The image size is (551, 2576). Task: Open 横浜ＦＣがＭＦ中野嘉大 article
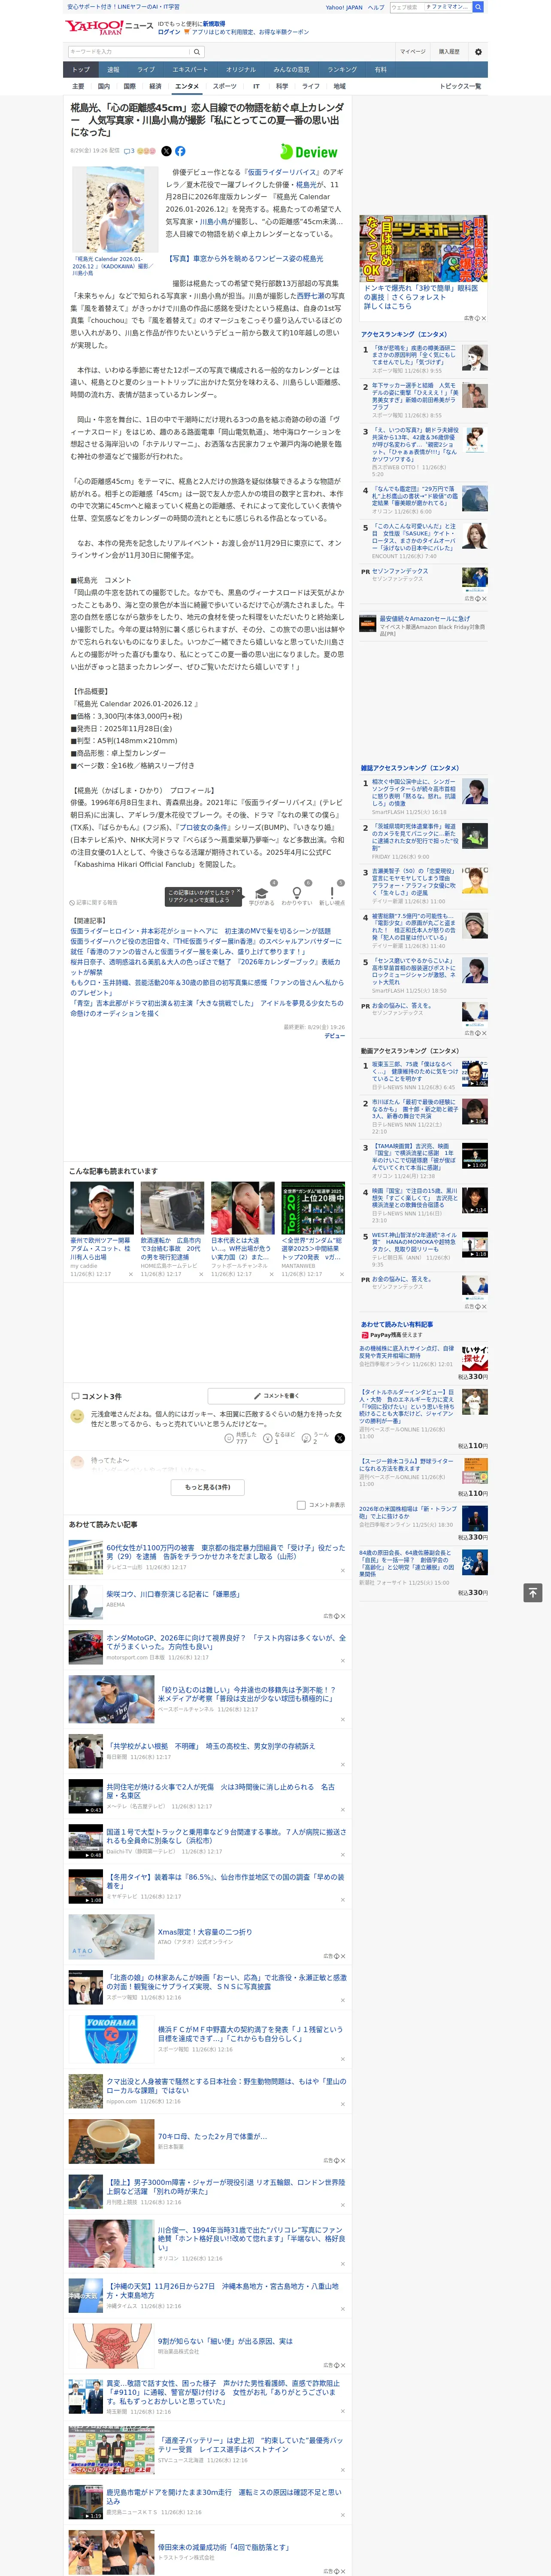click(x=250, y=2034)
